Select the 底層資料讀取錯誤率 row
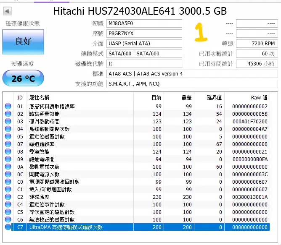 coord(137,106)
